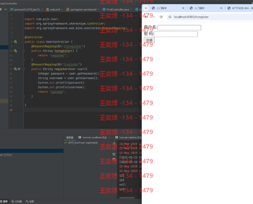Switch to the Tomcat Catalina 日志 tab
The height and width of the screenshot is (204, 253).
coord(130,137)
